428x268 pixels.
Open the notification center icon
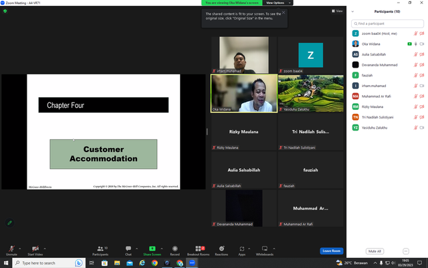[420, 263]
